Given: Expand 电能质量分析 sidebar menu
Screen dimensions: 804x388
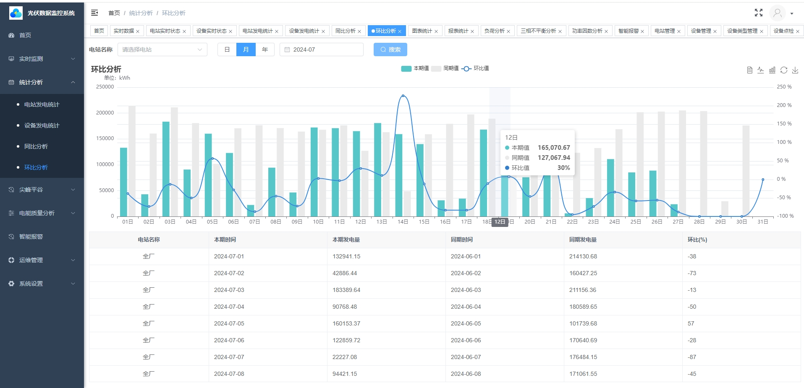Looking at the screenshot, I should pyautogui.click(x=42, y=213).
